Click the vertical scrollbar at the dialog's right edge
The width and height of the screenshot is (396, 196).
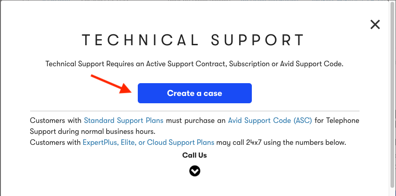pos(392,99)
